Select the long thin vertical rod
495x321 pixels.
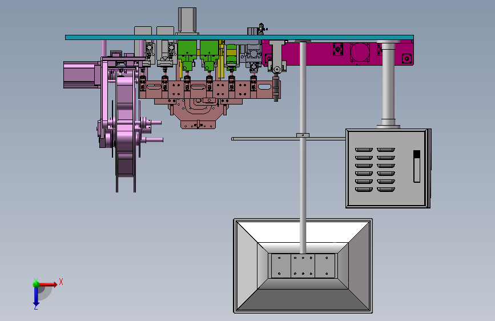click(x=303, y=147)
